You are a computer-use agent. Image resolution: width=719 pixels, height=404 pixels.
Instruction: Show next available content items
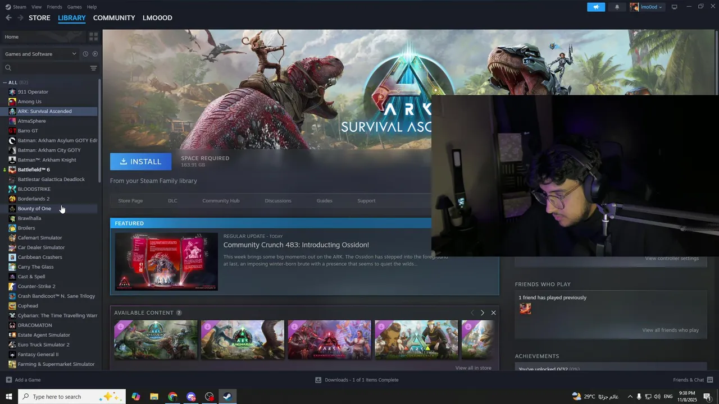click(482, 313)
